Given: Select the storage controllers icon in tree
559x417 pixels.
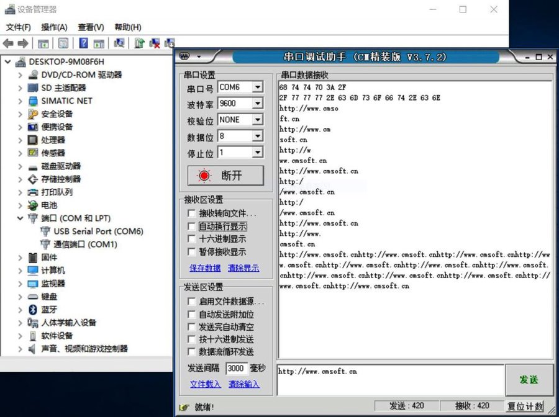Looking at the screenshot, I should click(x=33, y=179).
